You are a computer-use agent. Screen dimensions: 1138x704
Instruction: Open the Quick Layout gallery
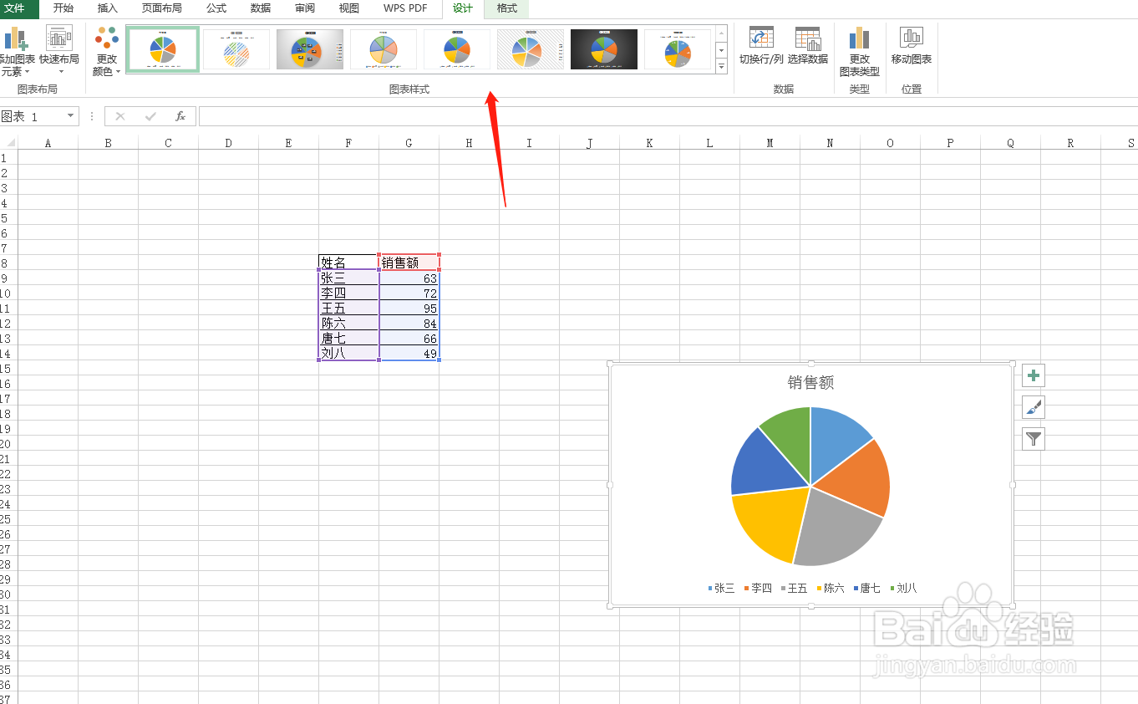click(x=59, y=52)
